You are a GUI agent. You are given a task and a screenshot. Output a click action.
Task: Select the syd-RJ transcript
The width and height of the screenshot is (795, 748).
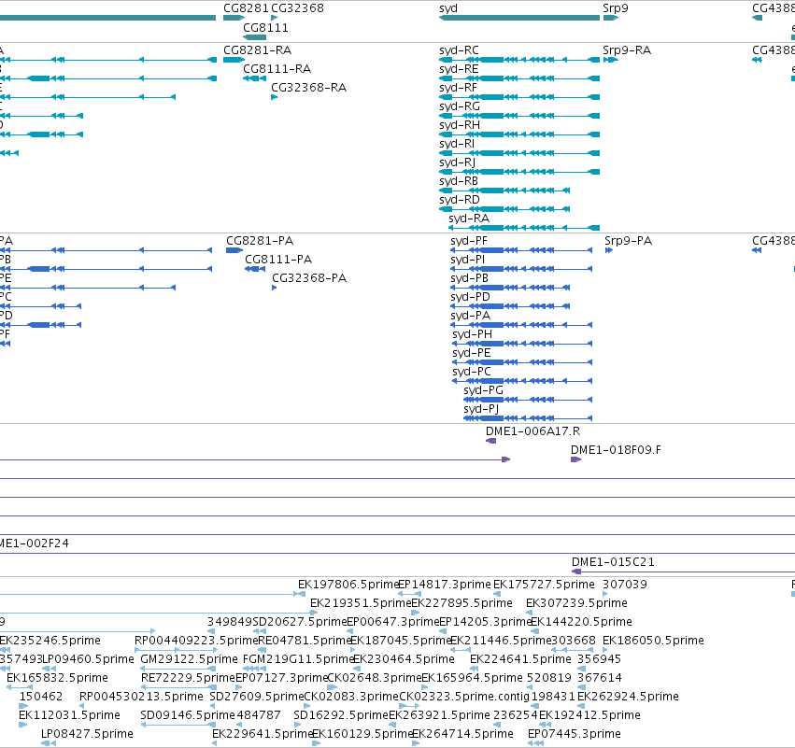coord(519,172)
